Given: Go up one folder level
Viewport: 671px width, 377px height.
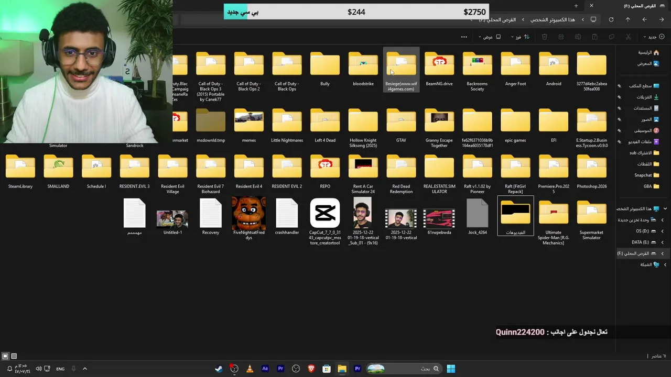Looking at the screenshot, I should pyautogui.click(x=627, y=19).
